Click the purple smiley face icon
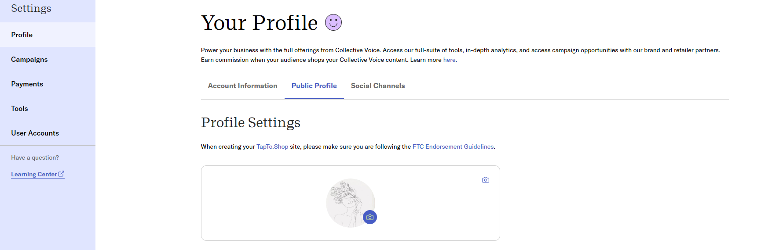761x250 pixels. 333,22
